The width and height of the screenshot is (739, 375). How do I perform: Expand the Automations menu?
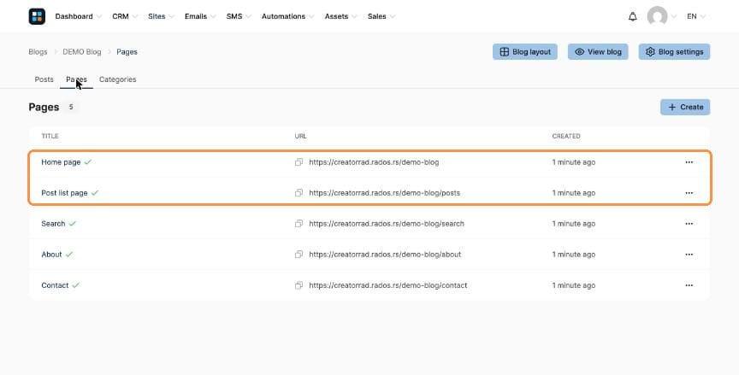[x=288, y=16]
